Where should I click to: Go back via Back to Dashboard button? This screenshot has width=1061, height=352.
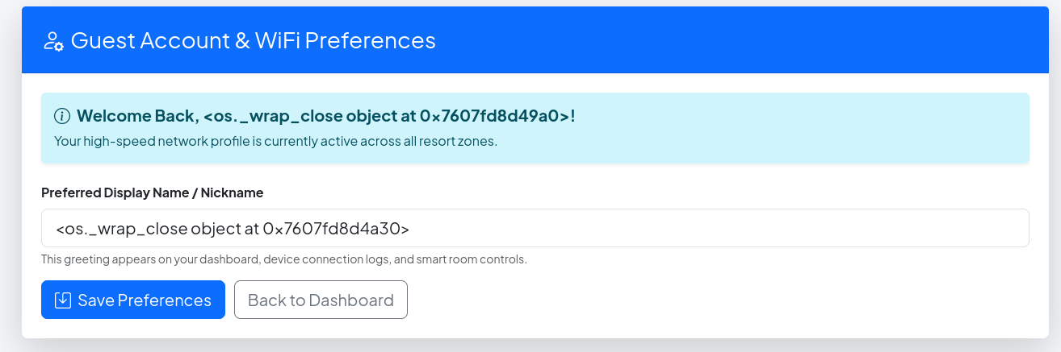click(321, 300)
